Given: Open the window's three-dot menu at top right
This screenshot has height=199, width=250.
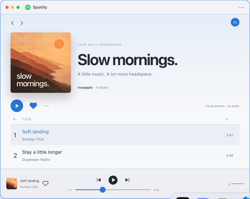Looking at the screenshot, I should click(x=242, y=8).
